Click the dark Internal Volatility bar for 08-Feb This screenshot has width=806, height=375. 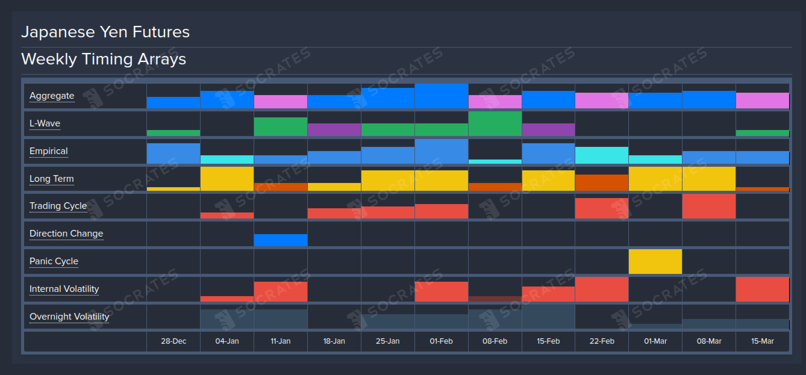tap(495, 299)
